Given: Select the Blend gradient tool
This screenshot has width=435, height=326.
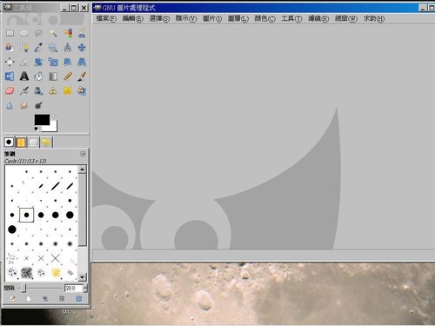Looking at the screenshot, I should tap(53, 77).
